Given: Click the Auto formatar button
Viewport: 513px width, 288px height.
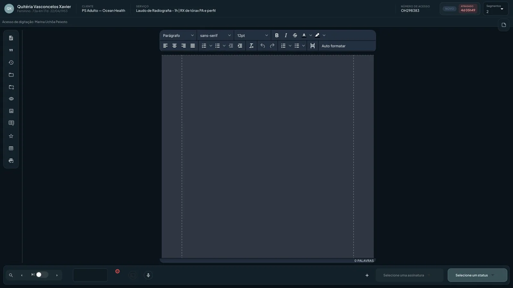Looking at the screenshot, I should tap(333, 46).
